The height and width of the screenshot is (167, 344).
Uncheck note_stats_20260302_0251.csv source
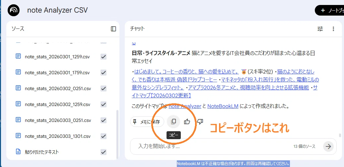click(x=103, y=88)
